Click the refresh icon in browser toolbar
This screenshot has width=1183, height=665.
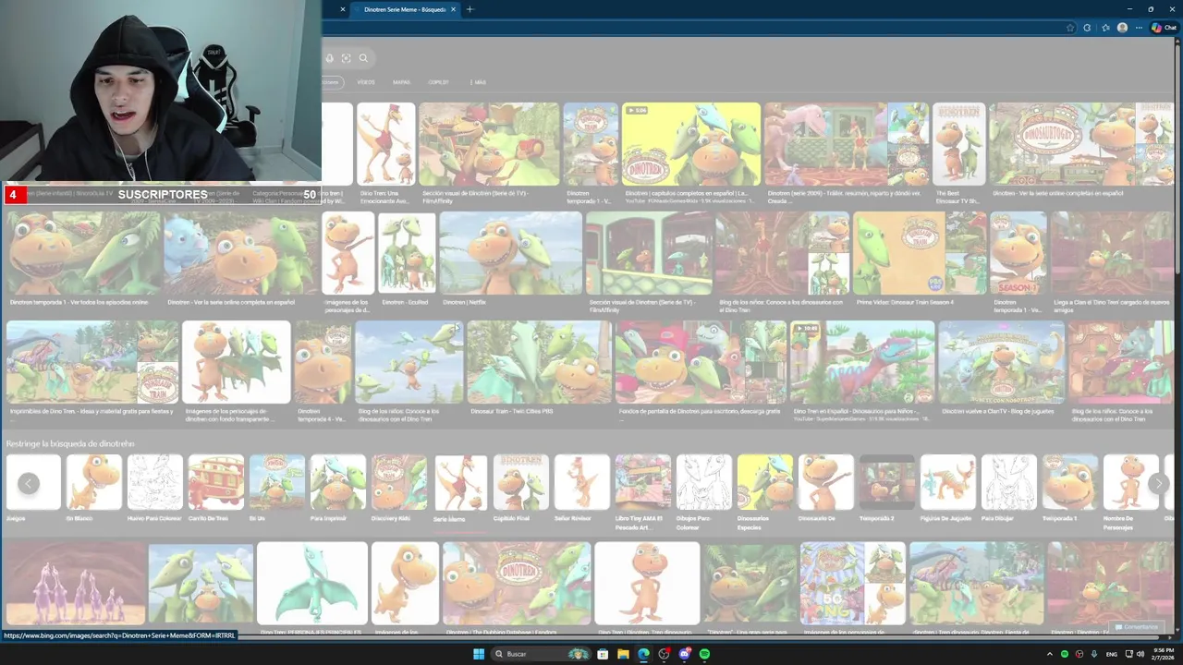pyautogui.click(x=1087, y=28)
